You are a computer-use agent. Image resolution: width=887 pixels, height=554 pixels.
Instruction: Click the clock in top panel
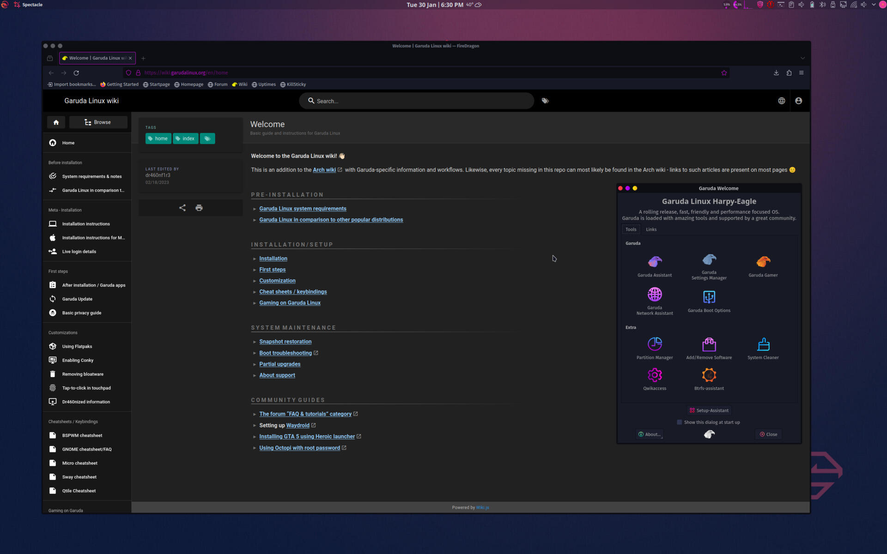(x=435, y=5)
